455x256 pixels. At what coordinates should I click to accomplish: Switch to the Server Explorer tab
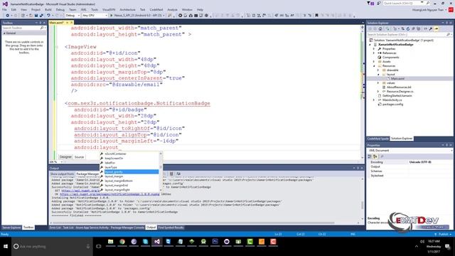click(x=11, y=228)
